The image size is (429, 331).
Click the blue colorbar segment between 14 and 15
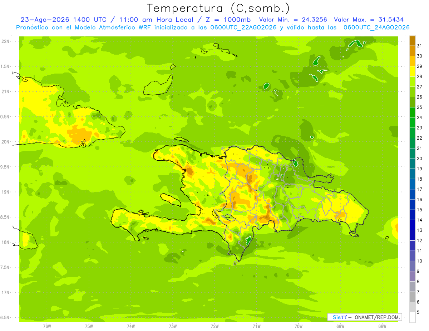tap(412, 215)
